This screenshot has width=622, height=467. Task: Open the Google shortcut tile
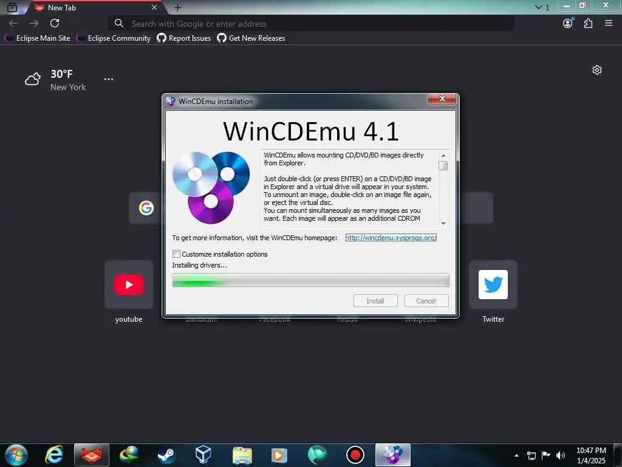[146, 208]
